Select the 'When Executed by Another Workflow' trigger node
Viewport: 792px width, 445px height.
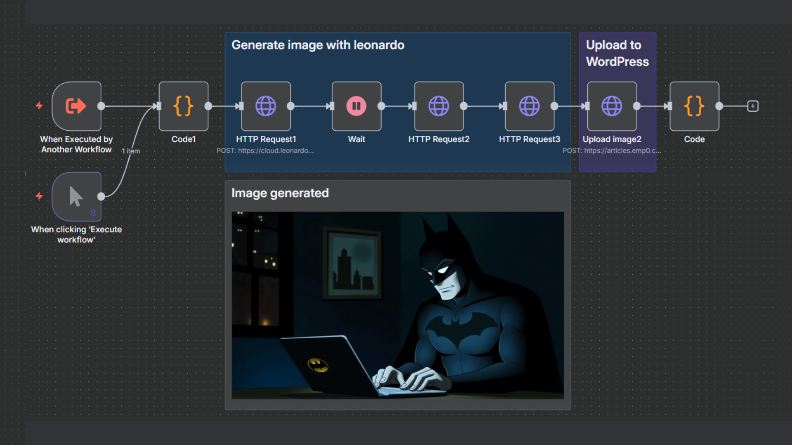tap(76, 106)
